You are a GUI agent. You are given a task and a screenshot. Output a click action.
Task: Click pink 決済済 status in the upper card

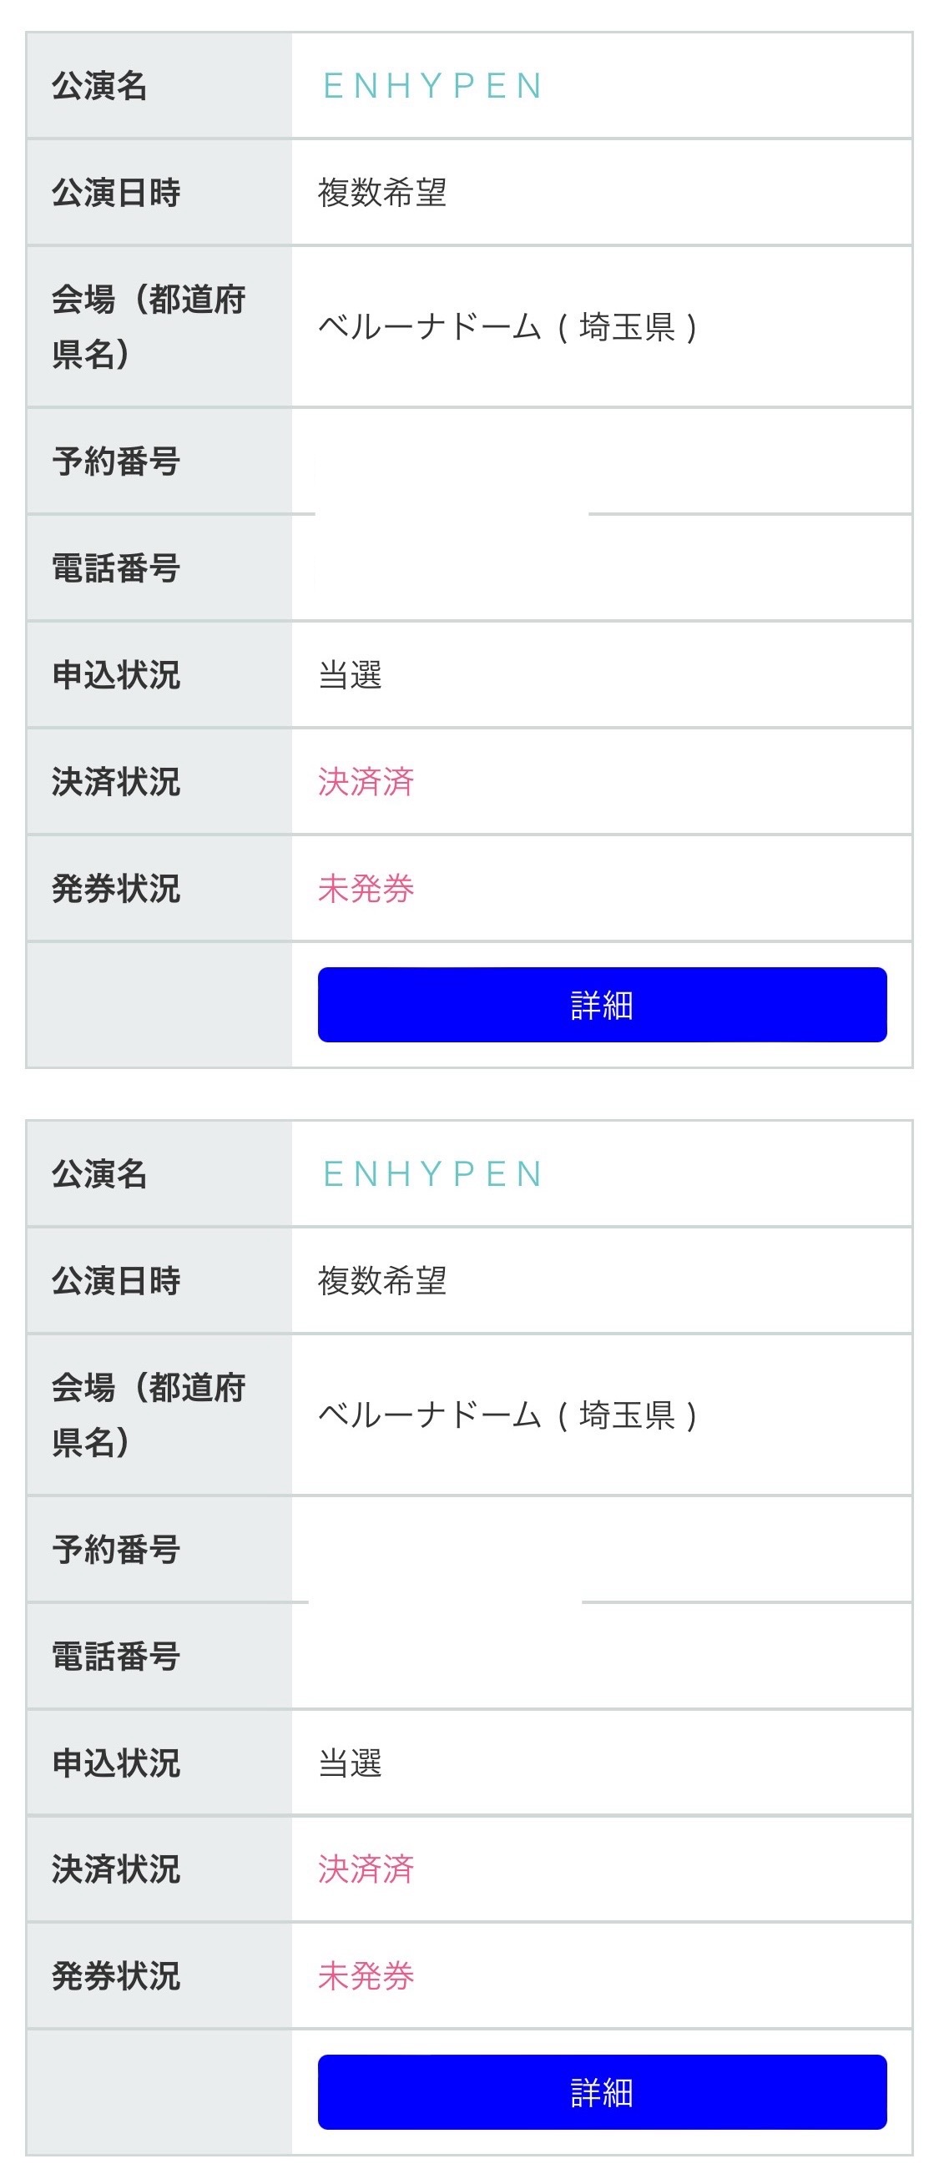[x=366, y=782]
